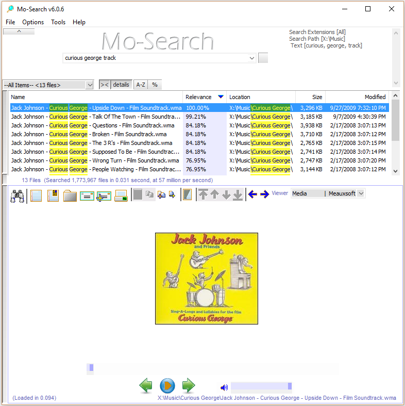
Task: Click the file path link at bottom
Action: pyautogui.click(x=277, y=398)
